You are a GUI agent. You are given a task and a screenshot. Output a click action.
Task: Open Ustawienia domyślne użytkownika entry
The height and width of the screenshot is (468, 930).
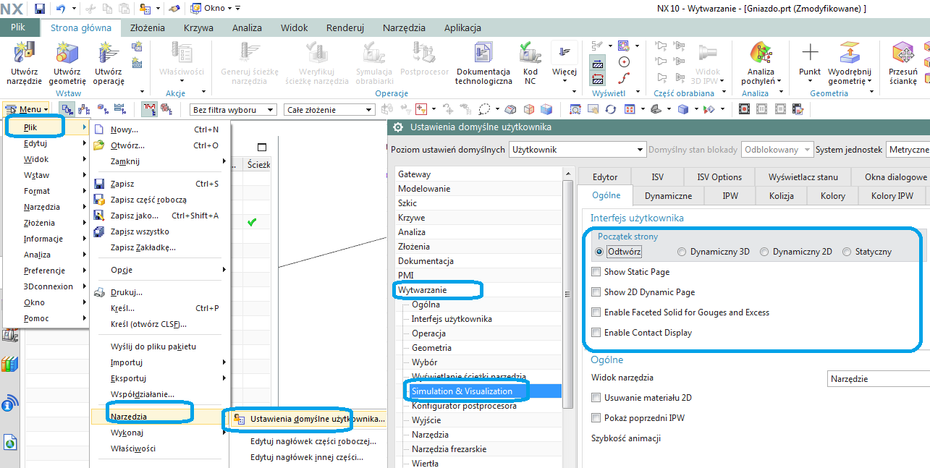click(308, 419)
